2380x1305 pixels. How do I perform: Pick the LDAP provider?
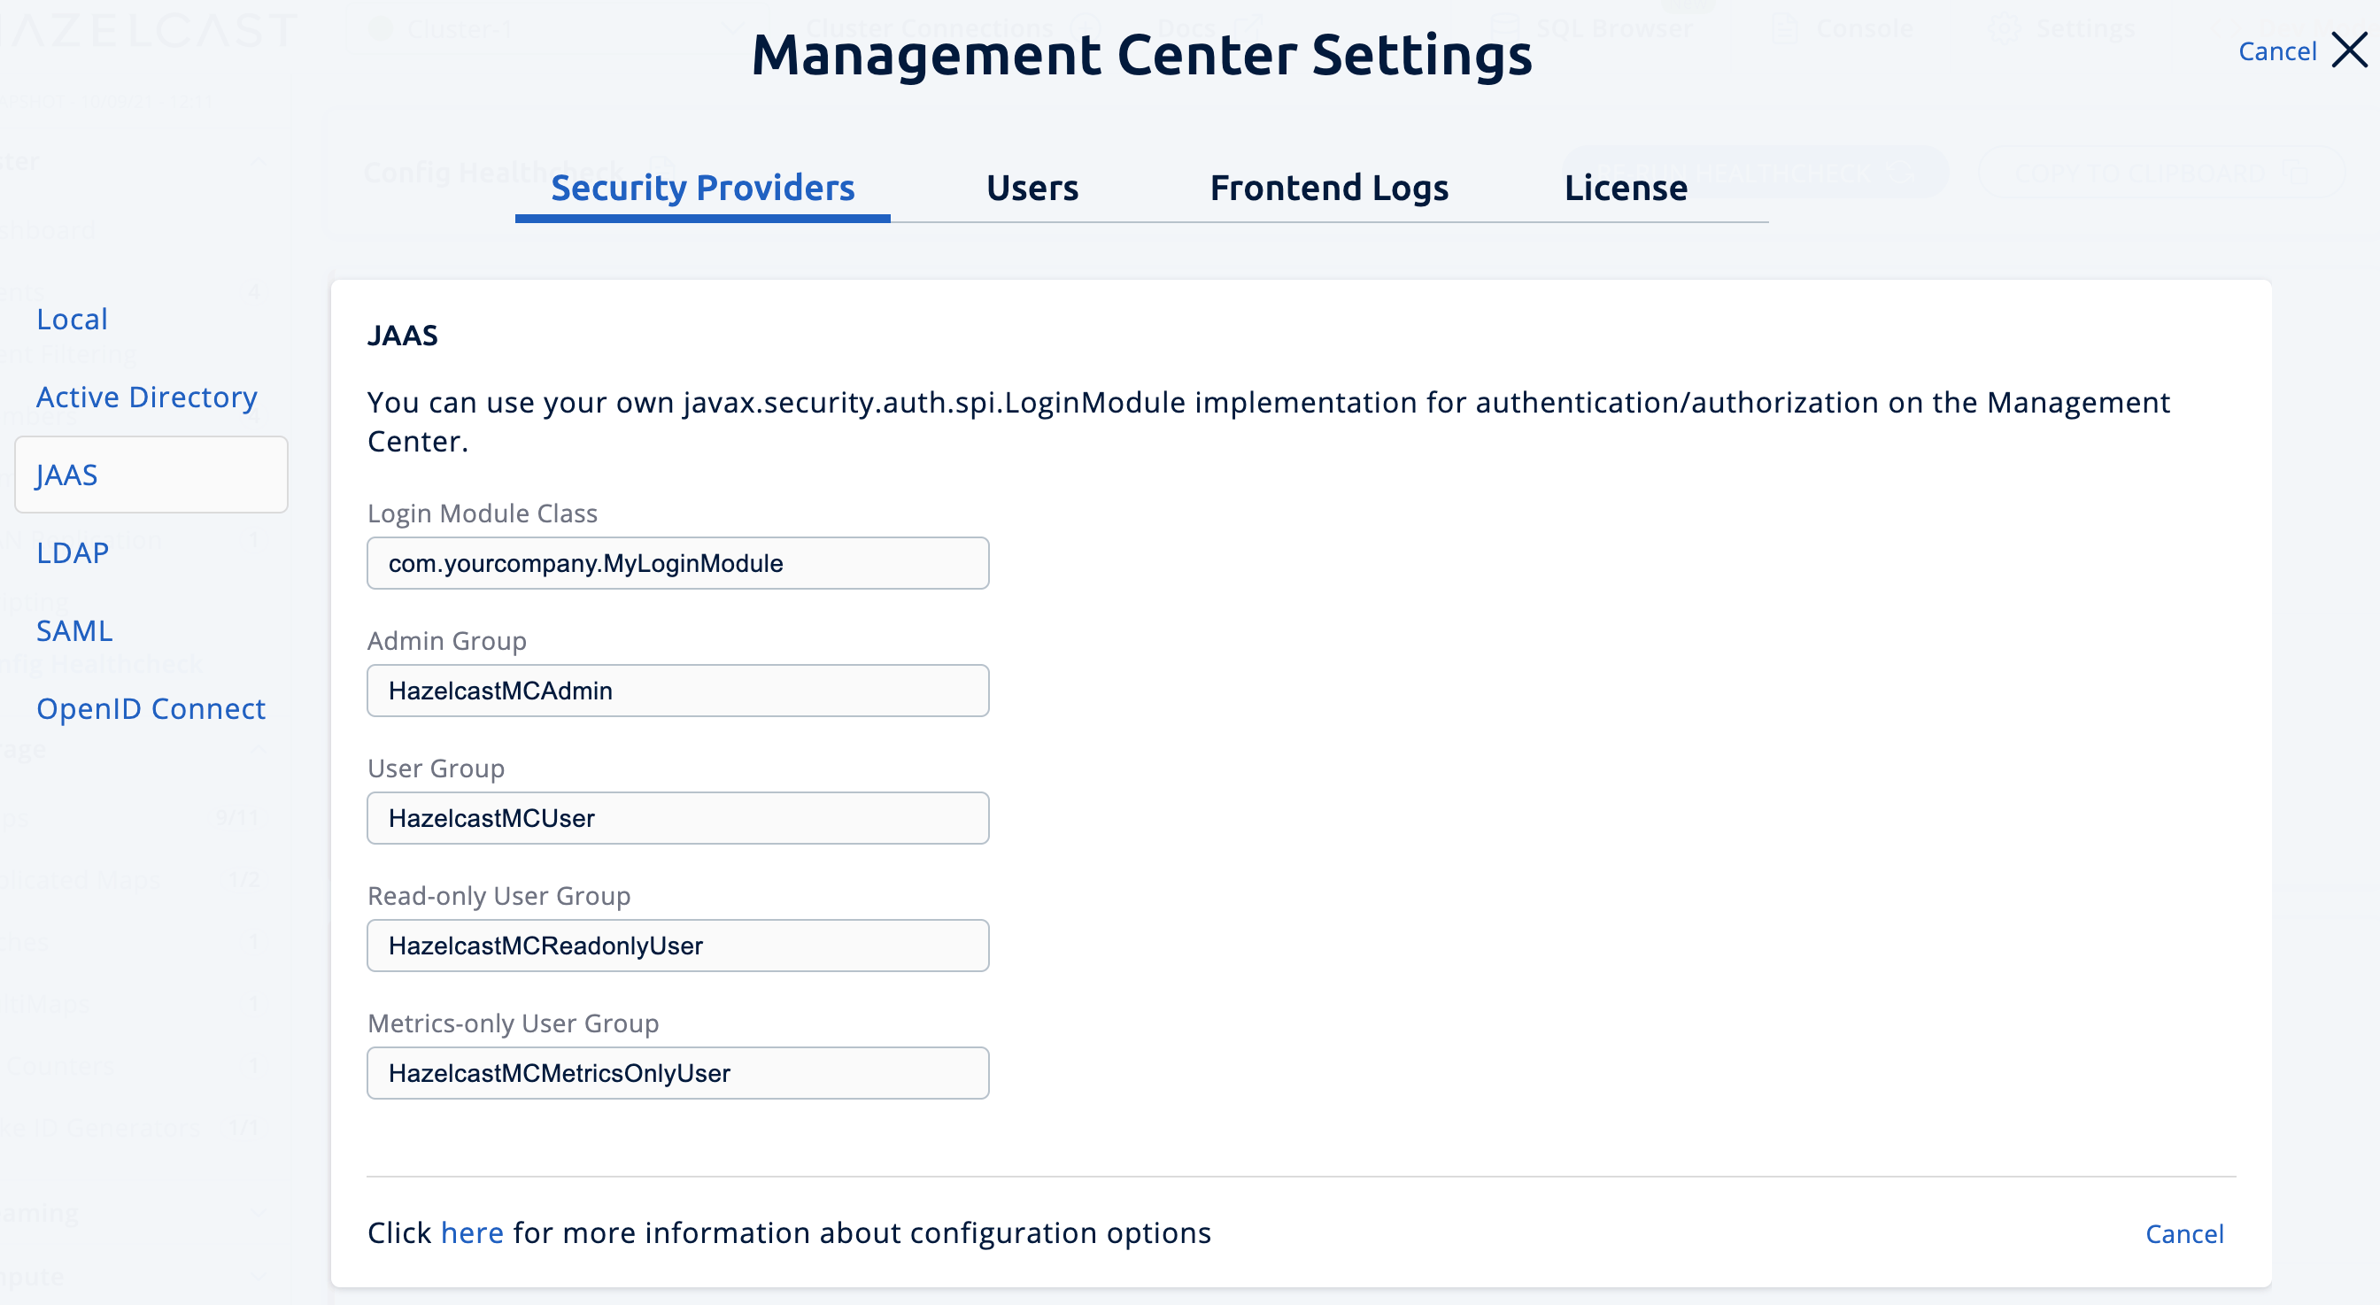pos(72,553)
